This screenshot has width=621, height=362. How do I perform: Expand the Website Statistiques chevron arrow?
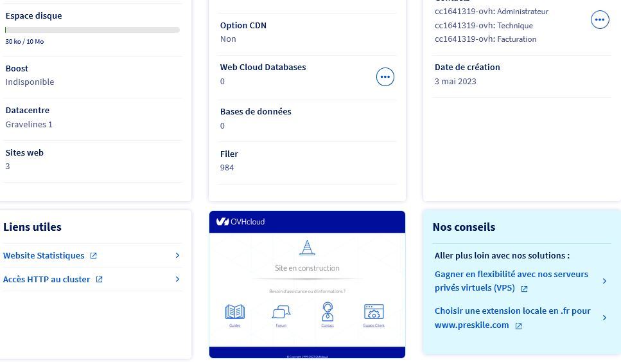[x=177, y=255]
